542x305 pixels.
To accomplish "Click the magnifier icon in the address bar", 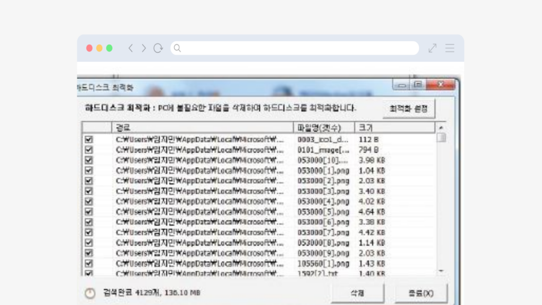I will [x=177, y=48].
